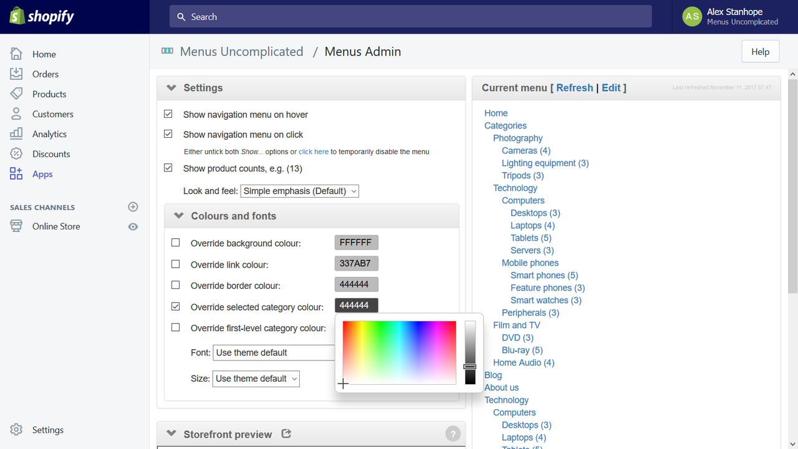Image resolution: width=798 pixels, height=449 pixels.
Task: Collapse the Storefront preview section
Action: pyautogui.click(x=171, y=434)
